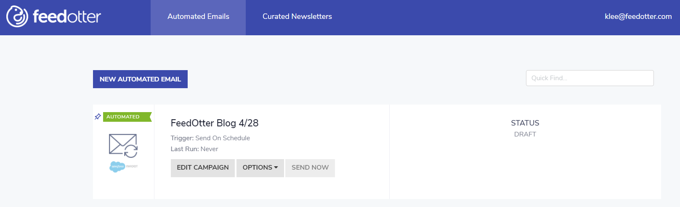The image size is (680, 207).
Task: Click the Send Now button
Action: click(310, 168)
